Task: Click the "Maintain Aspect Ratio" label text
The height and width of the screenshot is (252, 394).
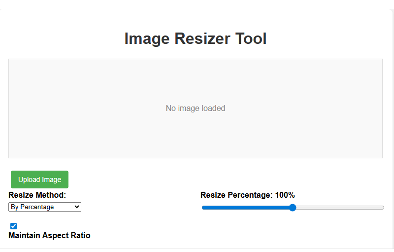Action: 49,235
